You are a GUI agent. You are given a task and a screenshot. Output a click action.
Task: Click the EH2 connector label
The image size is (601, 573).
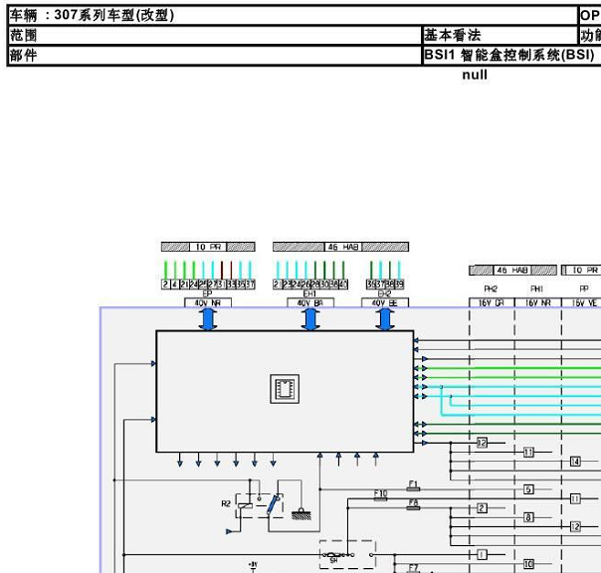click(x=384, y=293)
